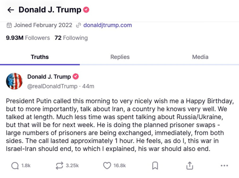Select the Truths tab
Viewport: 239px width, 178px height.
[x=40, y=57]
